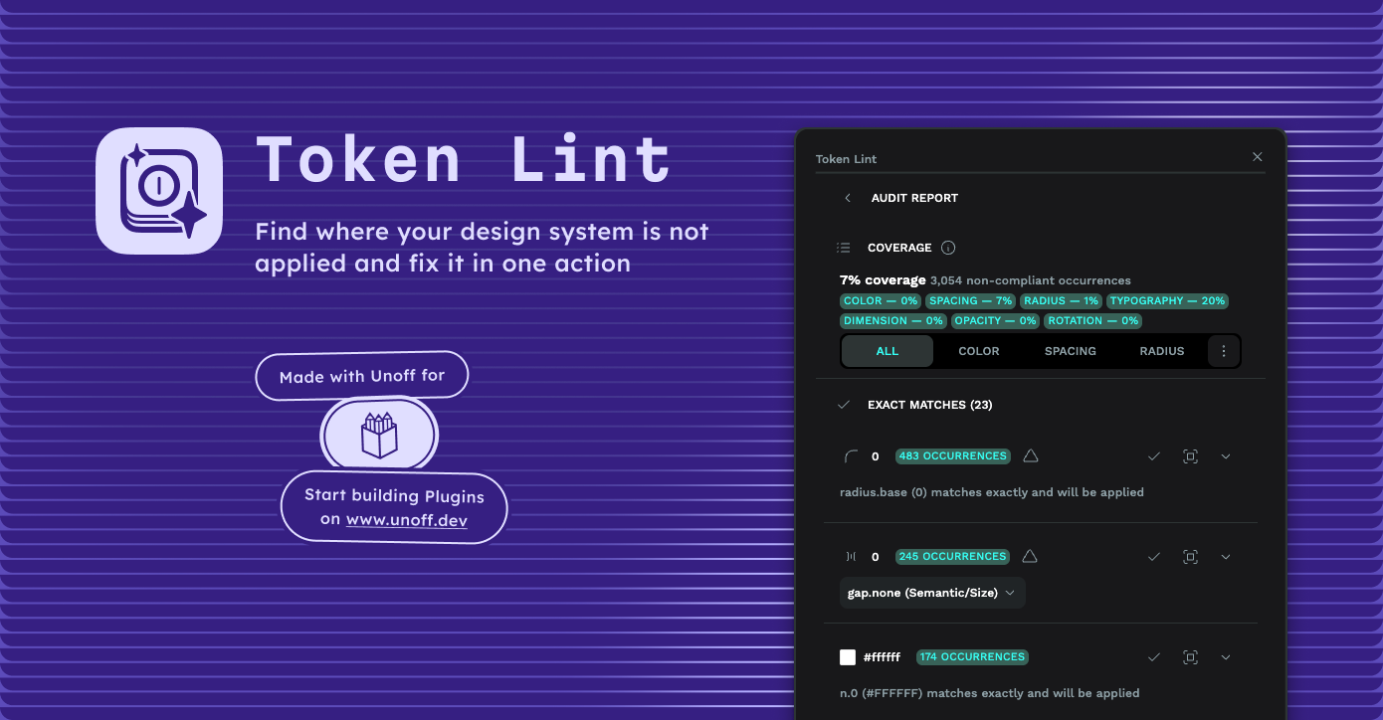Screen dimensions: 1383x720
Task: Click the warning triangle next to 245 occurrences
Action: 1030,556
